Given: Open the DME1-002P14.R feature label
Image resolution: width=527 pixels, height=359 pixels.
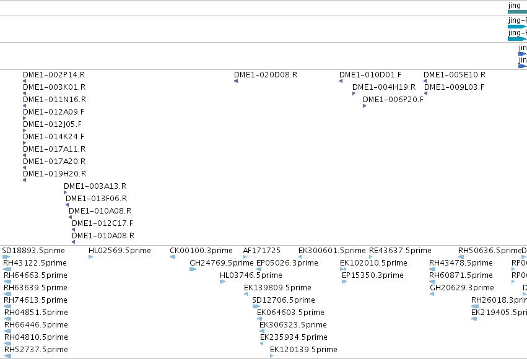Looking at the screenshot, I should click(54, 74).
